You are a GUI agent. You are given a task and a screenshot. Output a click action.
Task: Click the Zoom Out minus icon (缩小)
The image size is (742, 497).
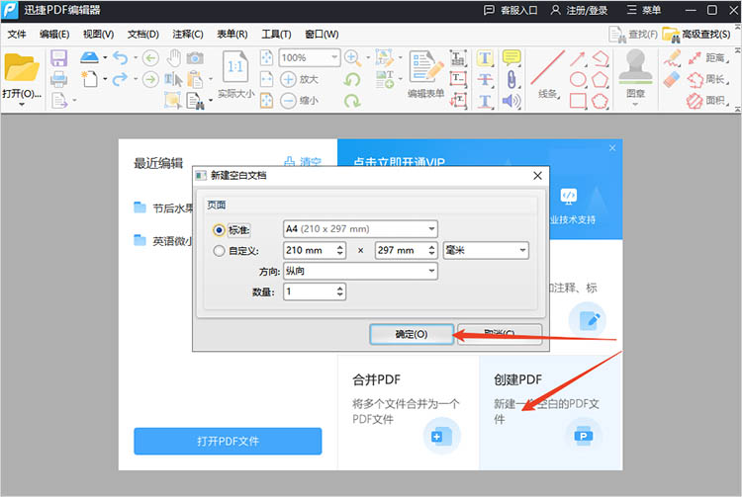(x=288, y=100)
